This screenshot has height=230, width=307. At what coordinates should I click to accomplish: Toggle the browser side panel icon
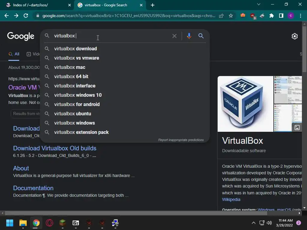(x=281, y=16)
